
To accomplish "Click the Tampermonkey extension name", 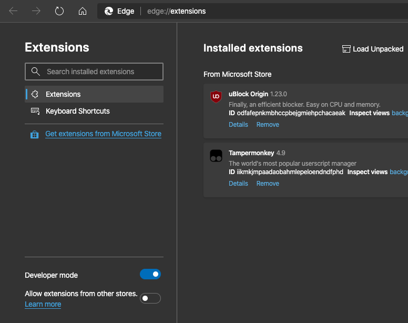I will (x=251, y=153).
